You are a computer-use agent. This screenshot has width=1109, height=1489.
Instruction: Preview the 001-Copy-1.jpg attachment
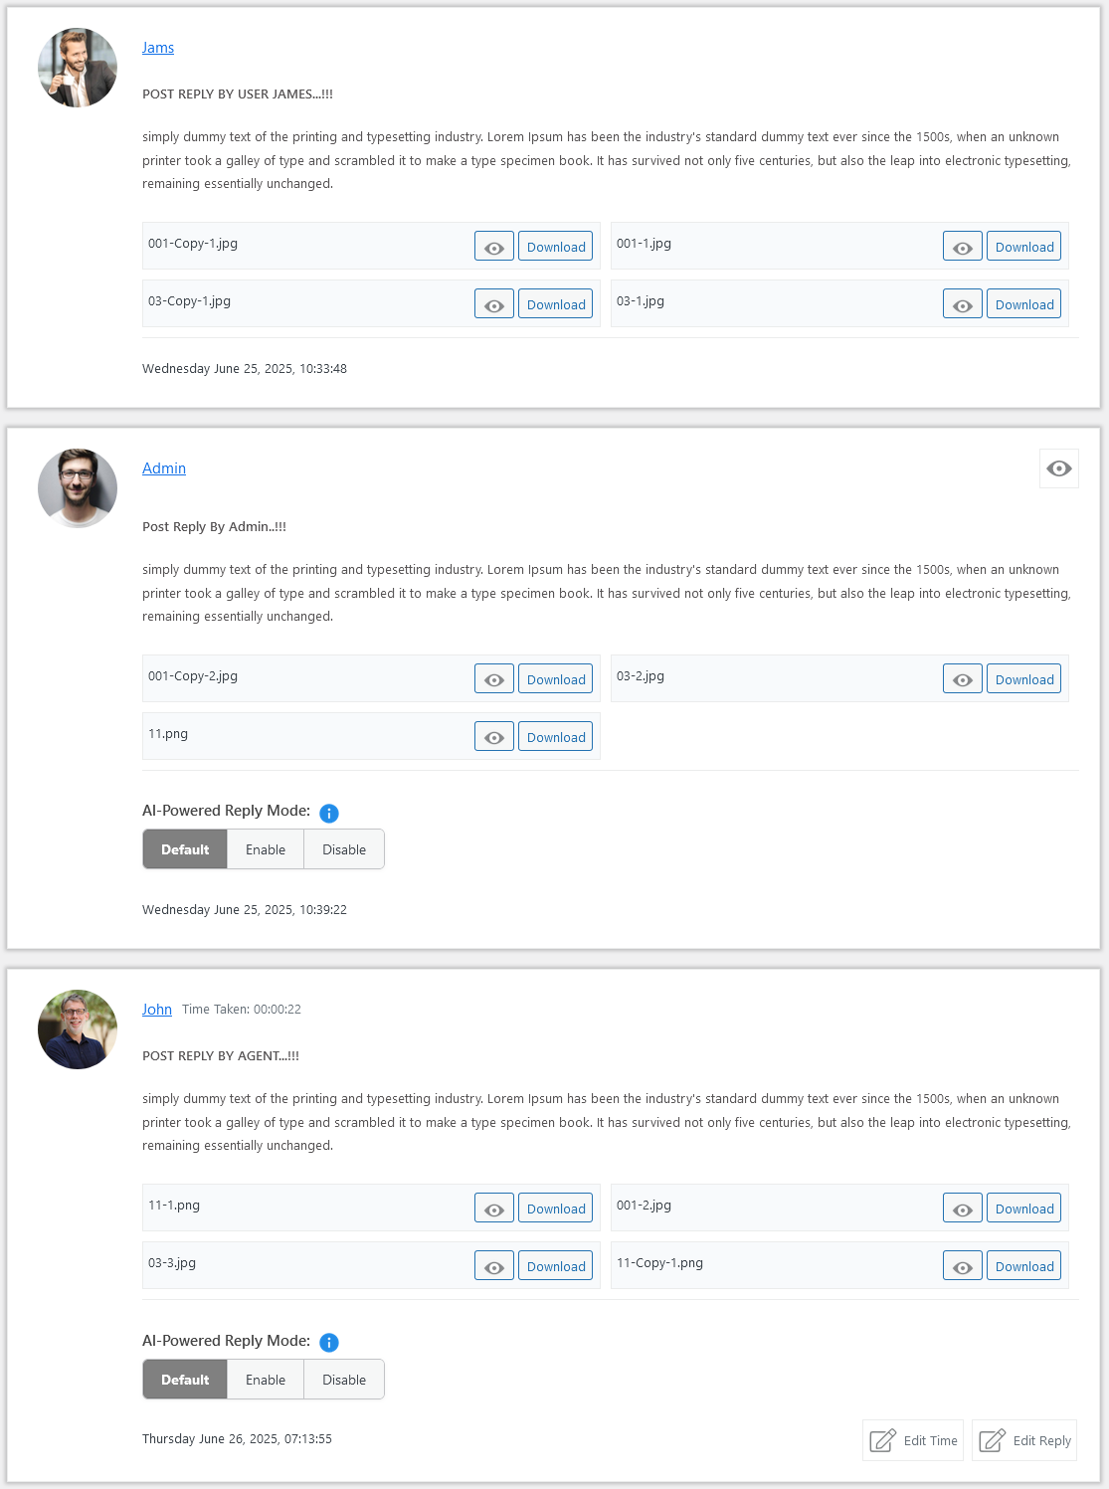pos(494,247)
